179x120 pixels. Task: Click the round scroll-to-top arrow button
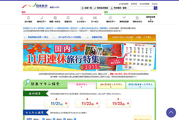click(171, 113)
